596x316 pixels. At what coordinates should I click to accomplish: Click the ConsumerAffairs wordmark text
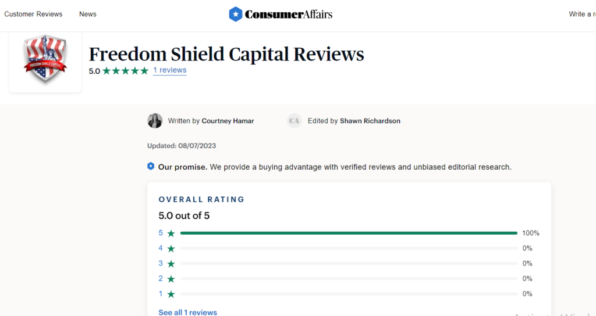click(289, 15)
